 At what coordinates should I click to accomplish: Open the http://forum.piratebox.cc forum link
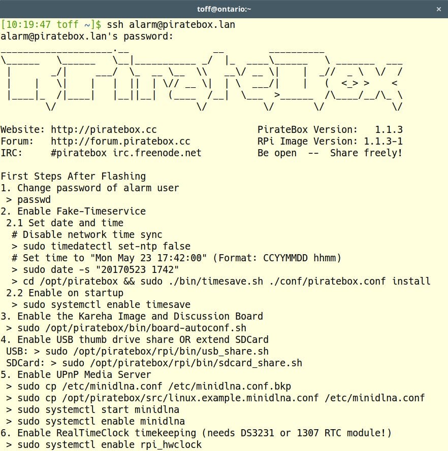pos(120,141)
